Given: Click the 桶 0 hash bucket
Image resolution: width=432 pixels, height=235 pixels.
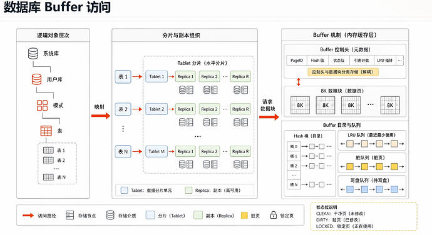Looking at the screenshot, I should (x=294, y=146).
